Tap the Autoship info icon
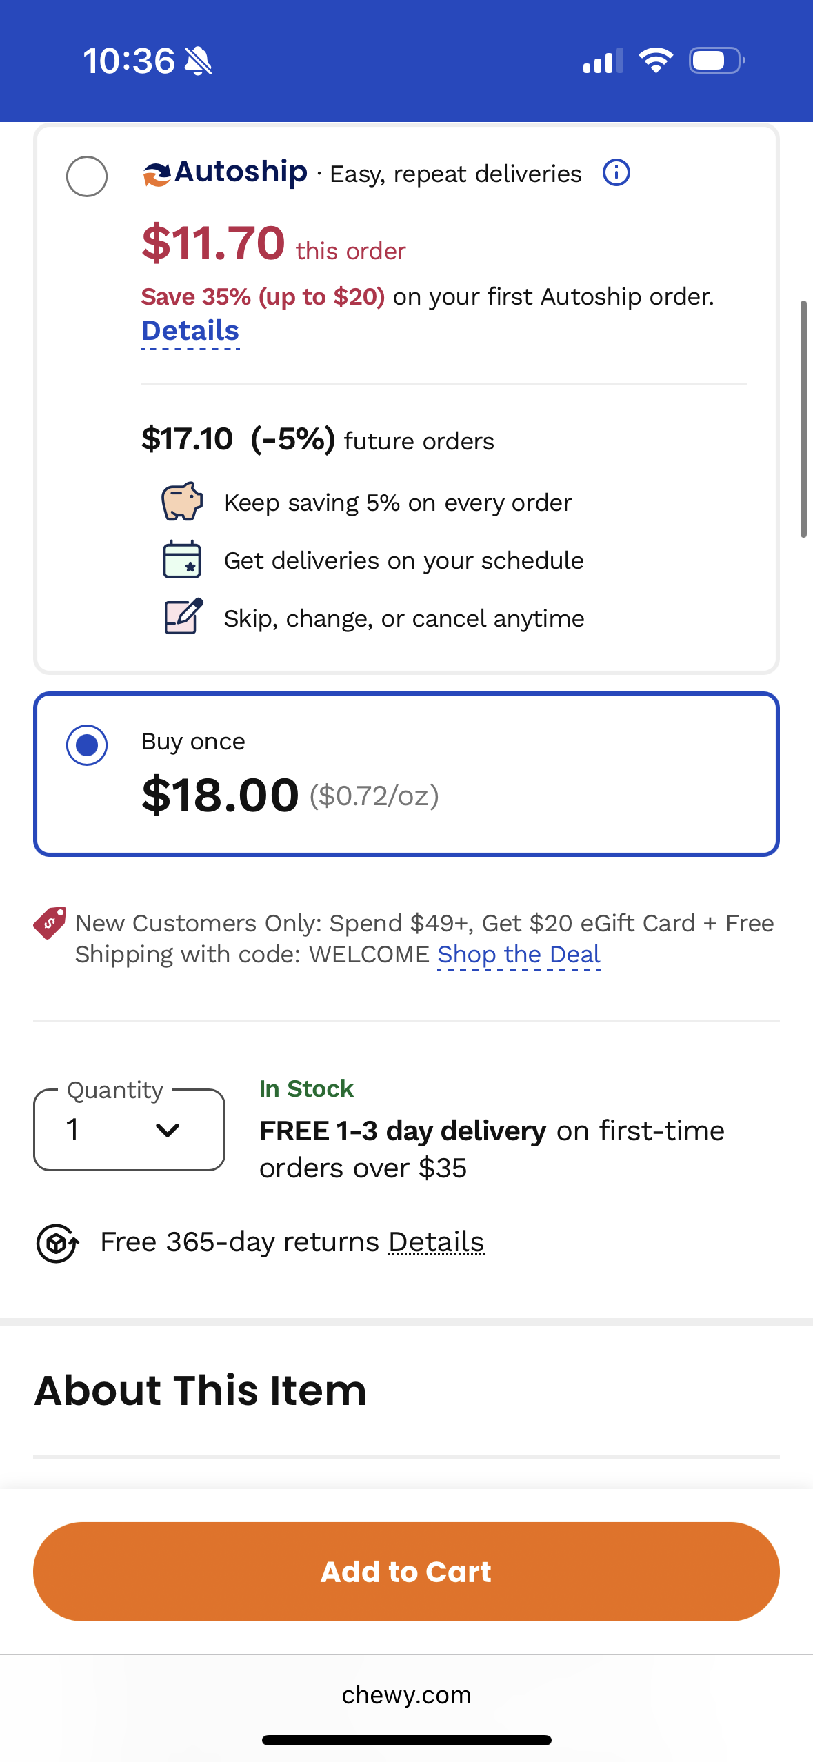813x1762 pixels. point(616,172)
